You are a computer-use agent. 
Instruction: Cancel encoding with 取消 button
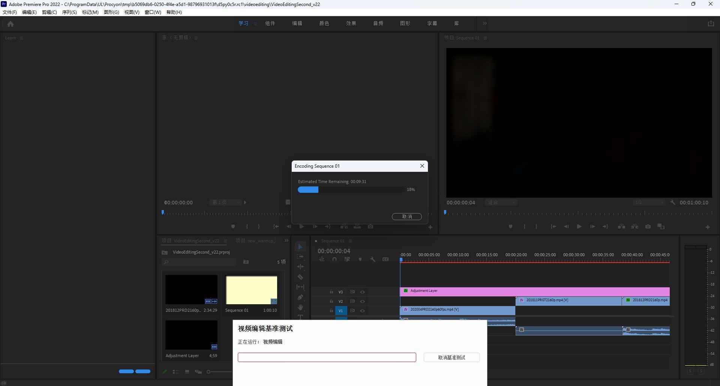407,216
